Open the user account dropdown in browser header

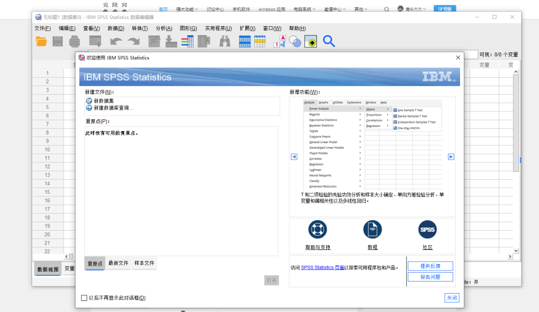click(412, 9)
